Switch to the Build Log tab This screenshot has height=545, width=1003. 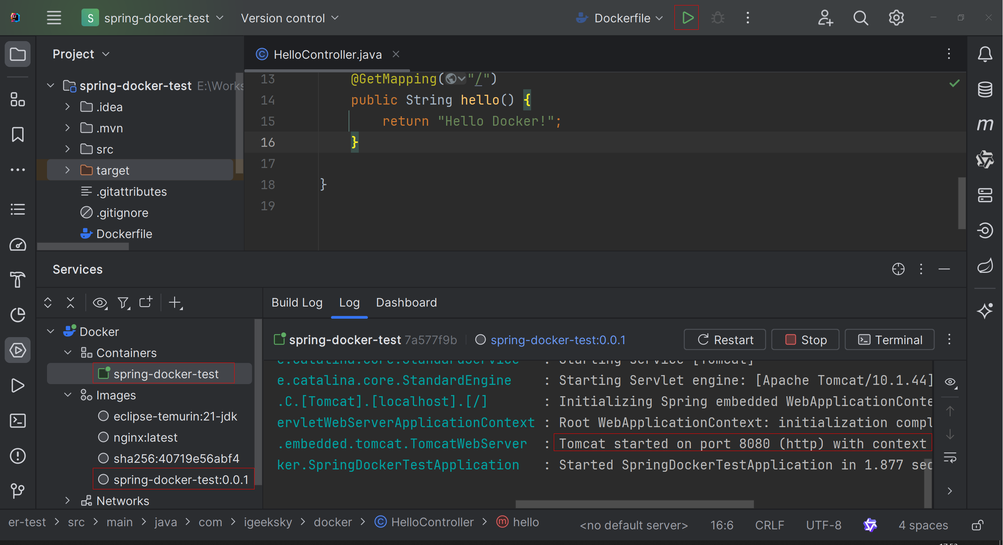click(297, 303)
